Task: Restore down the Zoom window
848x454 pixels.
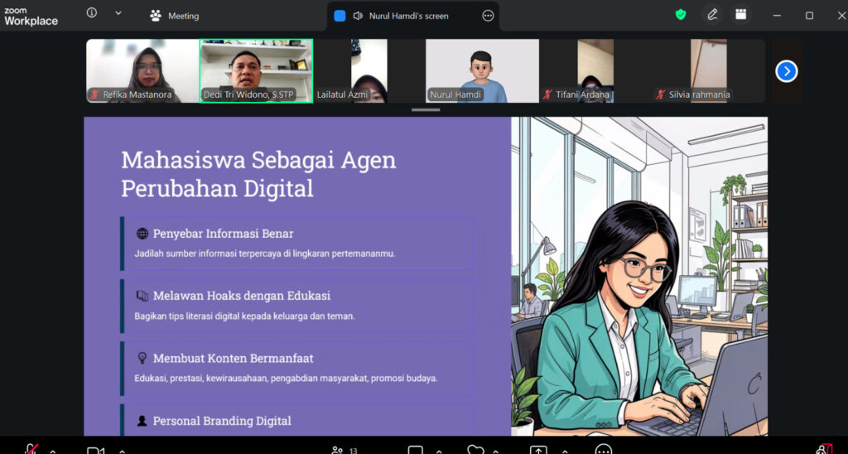Action: point(809,16)
